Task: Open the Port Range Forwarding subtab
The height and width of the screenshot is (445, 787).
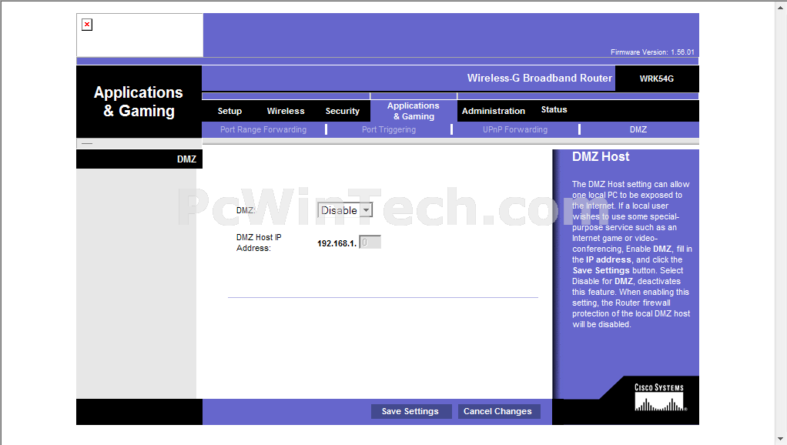Action: pyautogui.click(x=263, y=129)
